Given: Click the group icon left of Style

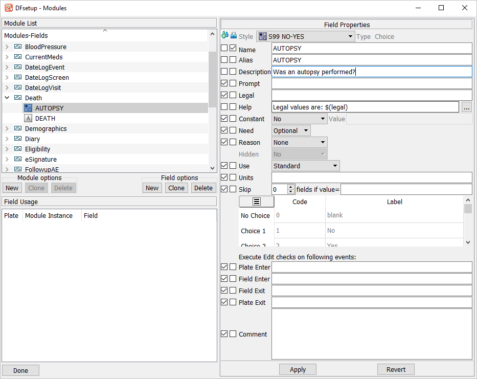Looking at the screenshot, I should click(225, 36).
